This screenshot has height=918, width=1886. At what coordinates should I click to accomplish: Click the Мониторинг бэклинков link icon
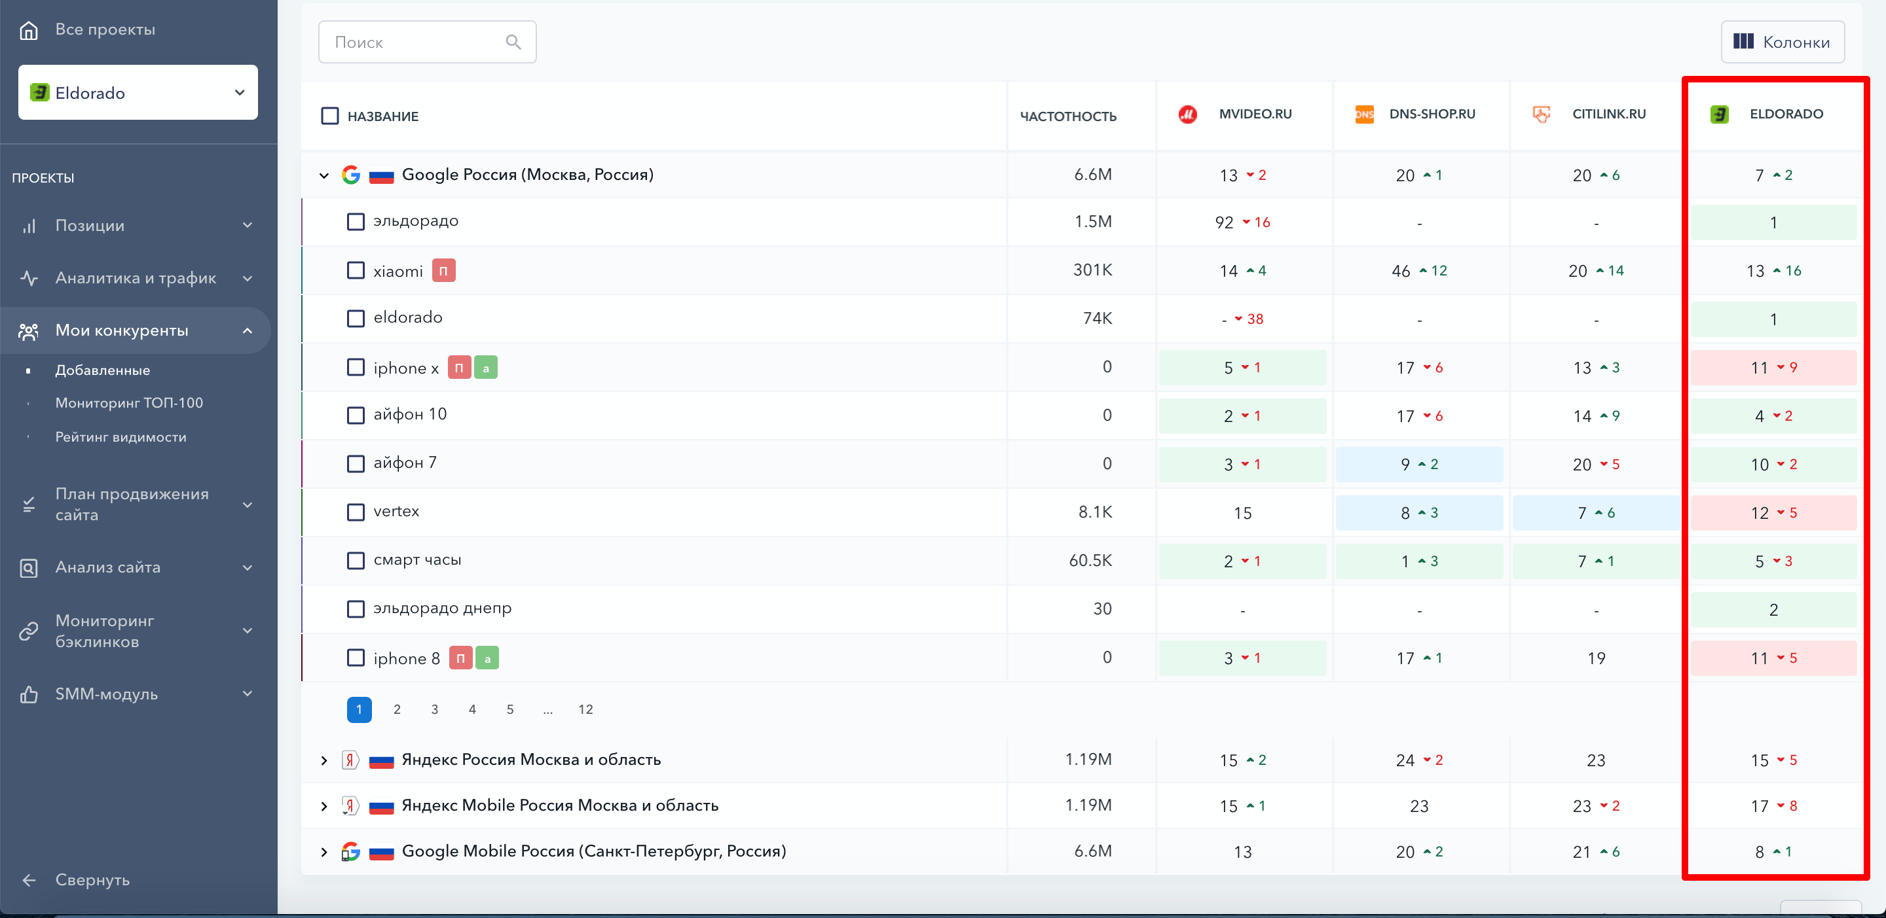29,631
